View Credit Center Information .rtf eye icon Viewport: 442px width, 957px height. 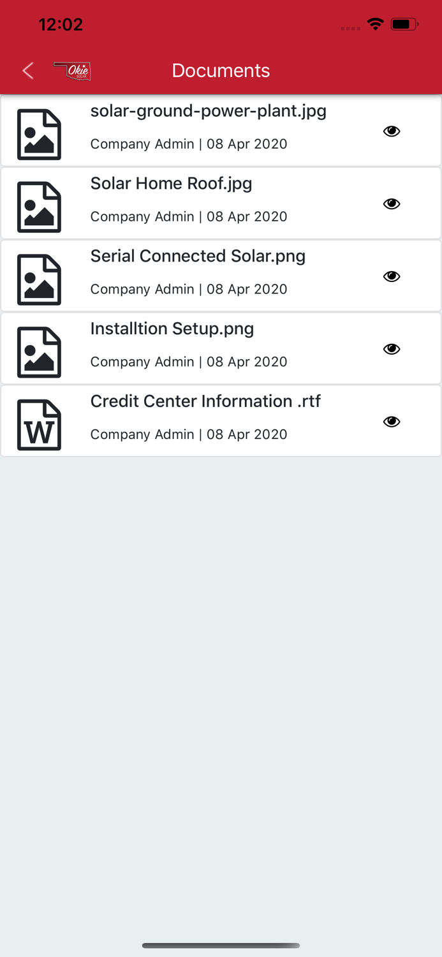coord(392,422)
